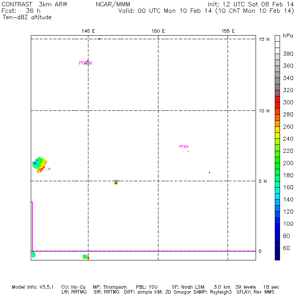296x296 pixels.
Task: Click the magenta PGUM station label
Action: click(85, 63)
